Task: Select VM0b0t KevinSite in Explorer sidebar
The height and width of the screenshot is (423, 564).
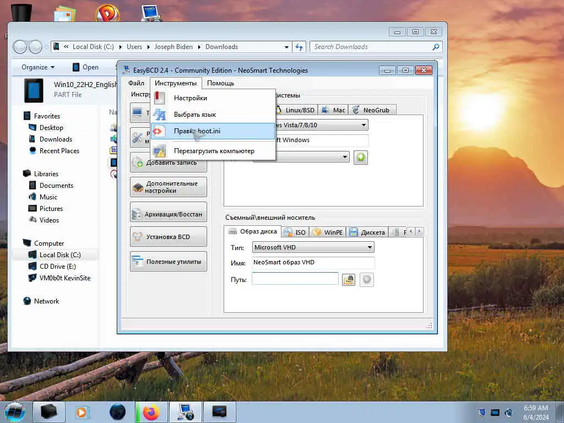Action: 65,278
